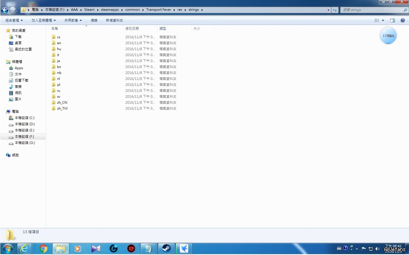Open 共用對象 share dropdown menu
Screen dimensions: 409x255
tap(73, 20)
